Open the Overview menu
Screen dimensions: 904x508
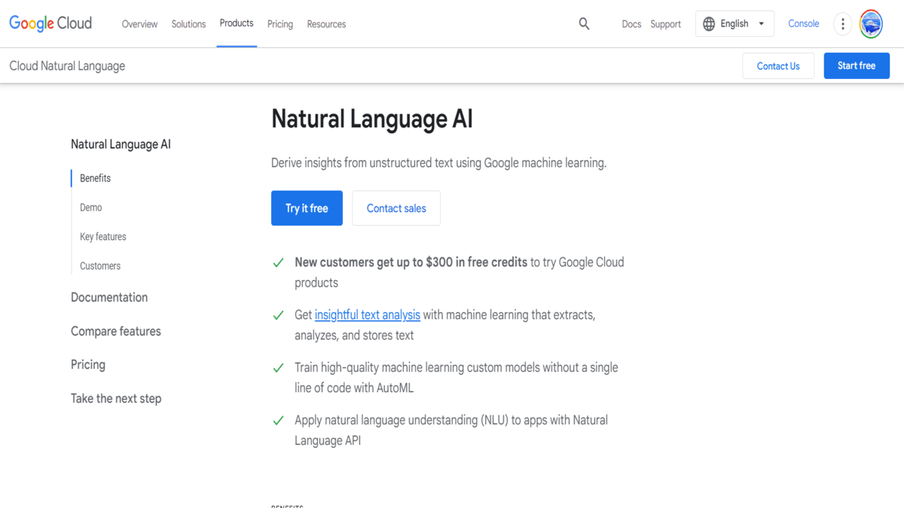point(139,24)
